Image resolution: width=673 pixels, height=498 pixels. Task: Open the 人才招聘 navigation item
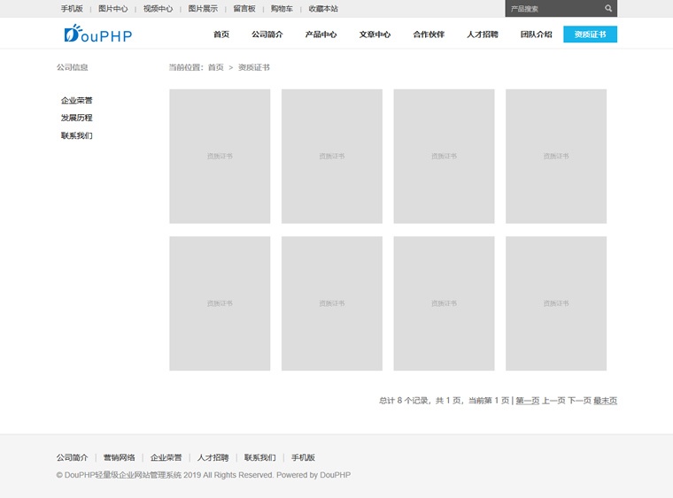coord(483,34)
